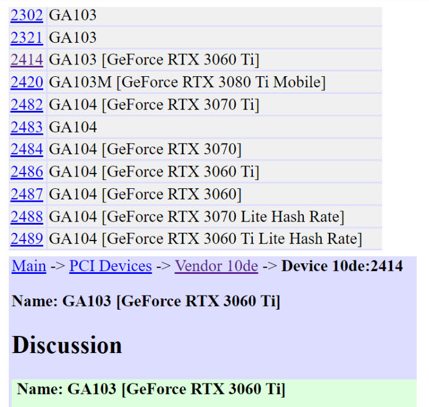Click 'GA104 [GeForce RTX 3060 Ti]' text

point(154,172)
